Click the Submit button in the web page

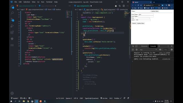[x=134, y=23]
